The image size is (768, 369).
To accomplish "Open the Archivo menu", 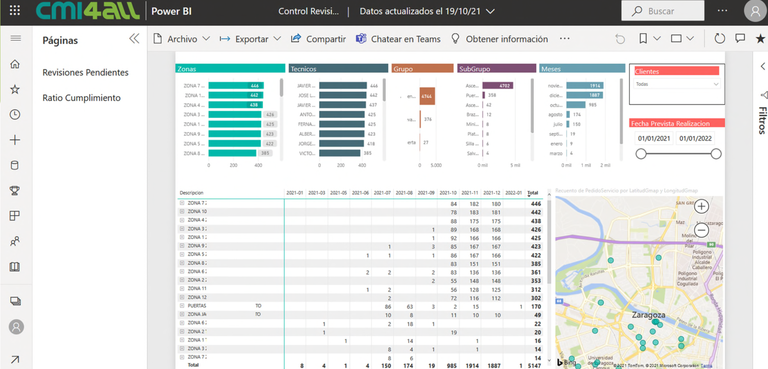I will (182, 39).
